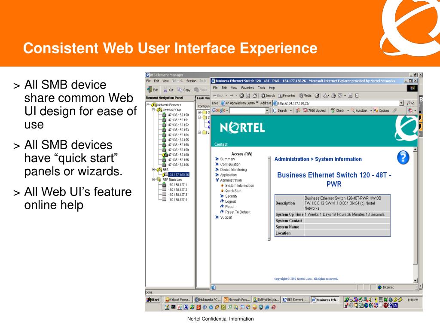440x330 pixels.
Task: Switch to BES Element taskbar button
Action: click(295, 299)
